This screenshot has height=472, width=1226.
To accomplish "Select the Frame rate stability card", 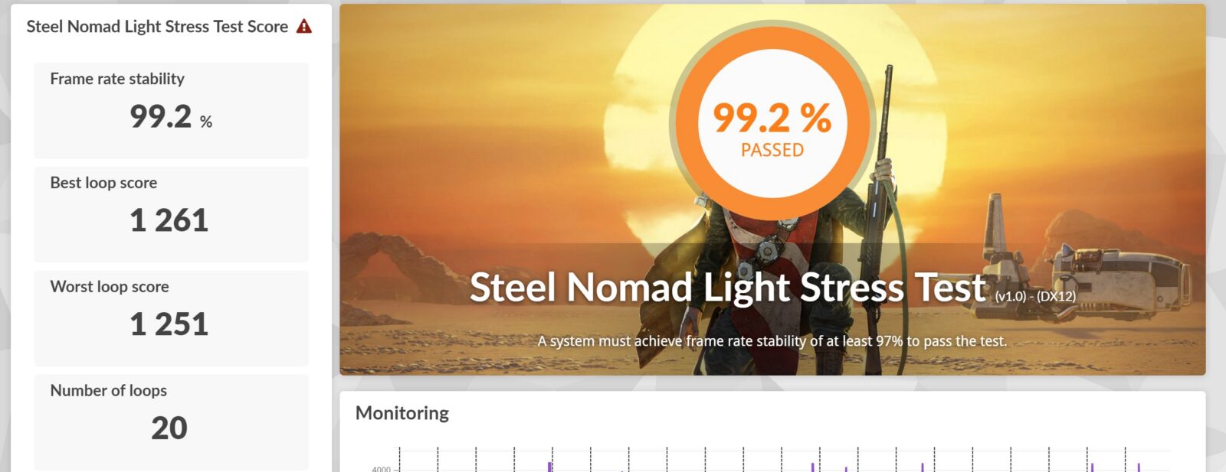I will tap(171, 110).
